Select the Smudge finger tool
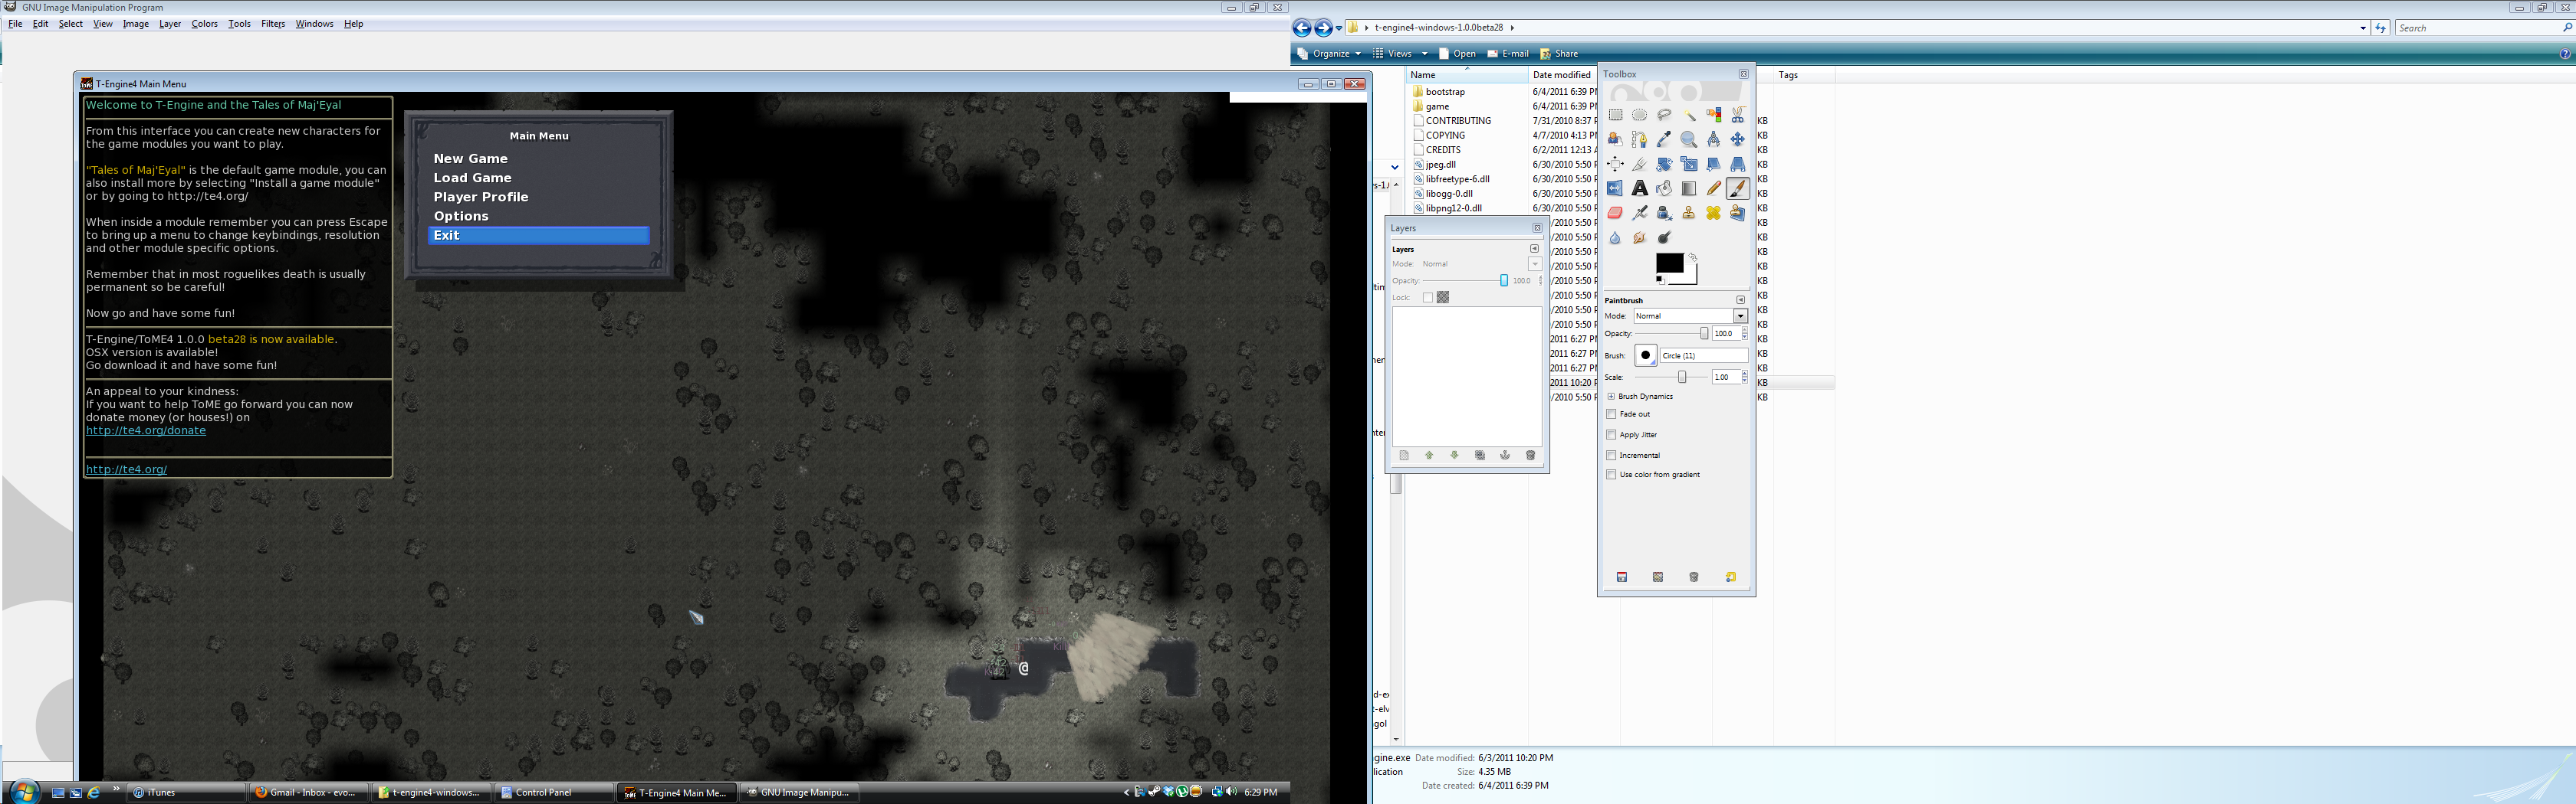 tap(1640, 237)
